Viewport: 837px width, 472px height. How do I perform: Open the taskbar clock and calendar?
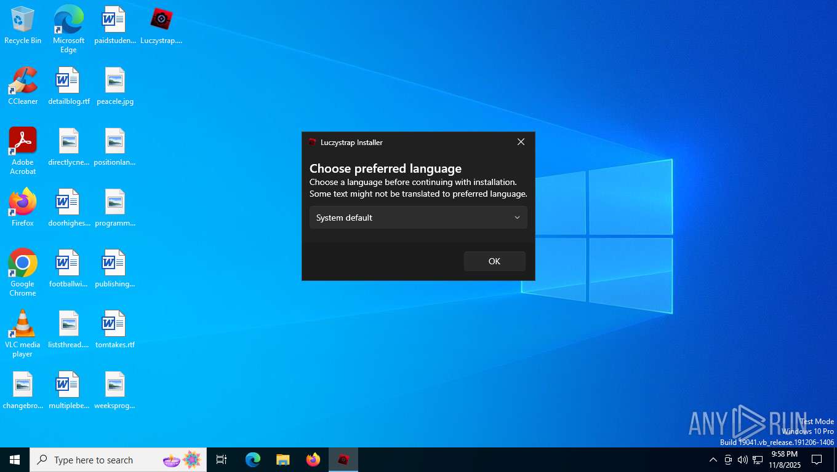pyautogui.click(x=784, y=460)
